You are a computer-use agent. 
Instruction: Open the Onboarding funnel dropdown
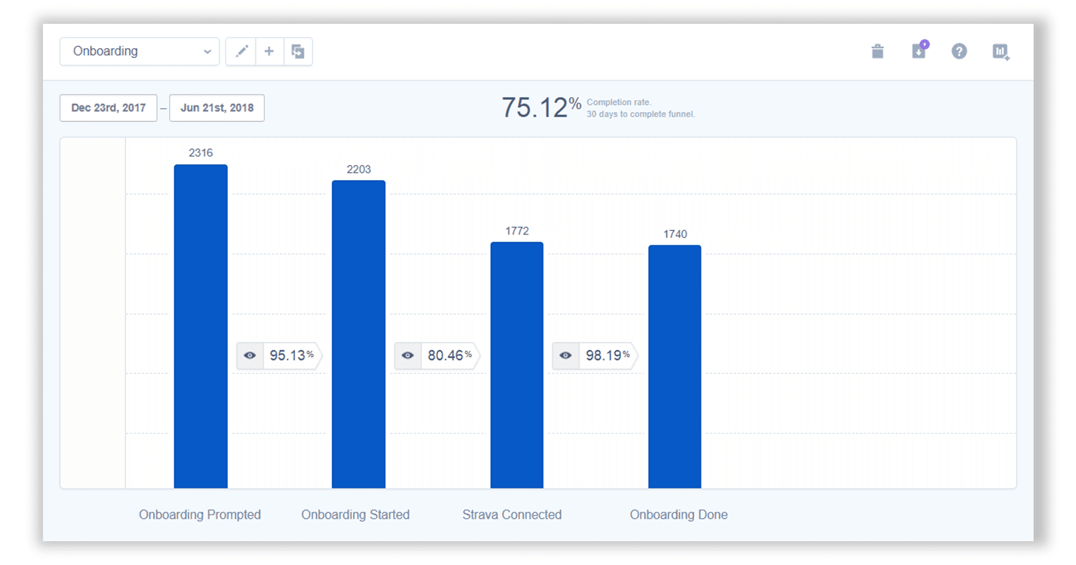point(139,52)
